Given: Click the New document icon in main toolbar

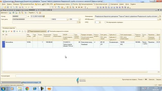Looking at the screenshot, I should 2,7.
